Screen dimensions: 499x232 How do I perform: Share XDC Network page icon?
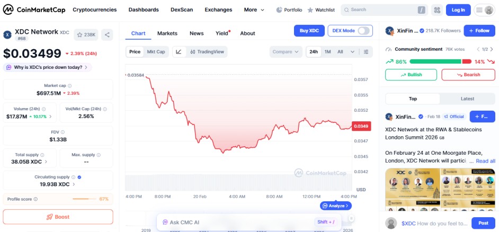pos(107,34)
